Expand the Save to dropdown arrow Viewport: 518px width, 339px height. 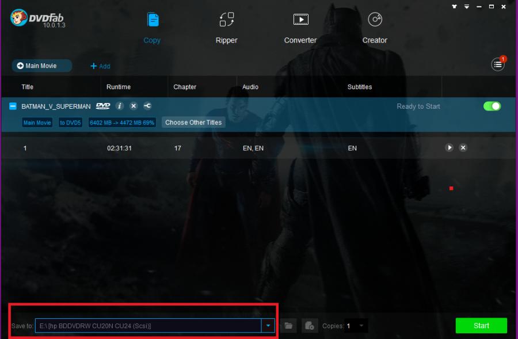[268, 326]
